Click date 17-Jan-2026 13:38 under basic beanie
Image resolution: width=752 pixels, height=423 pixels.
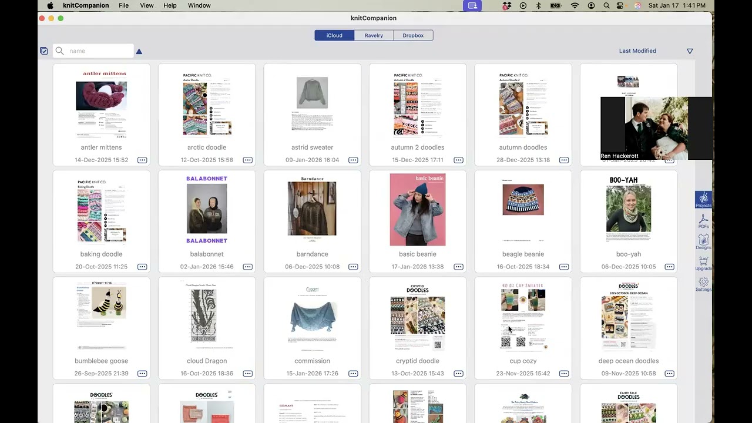418,267
